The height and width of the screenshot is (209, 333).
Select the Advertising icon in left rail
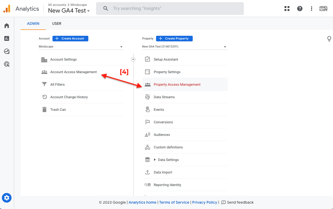pos(6,64)
